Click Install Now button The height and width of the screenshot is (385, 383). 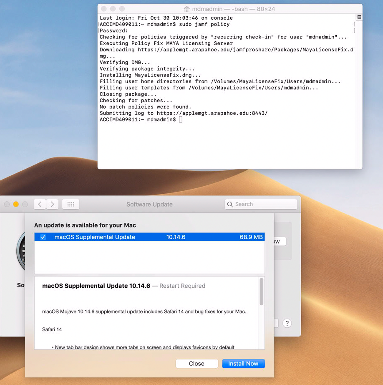[x=243, y=363]
